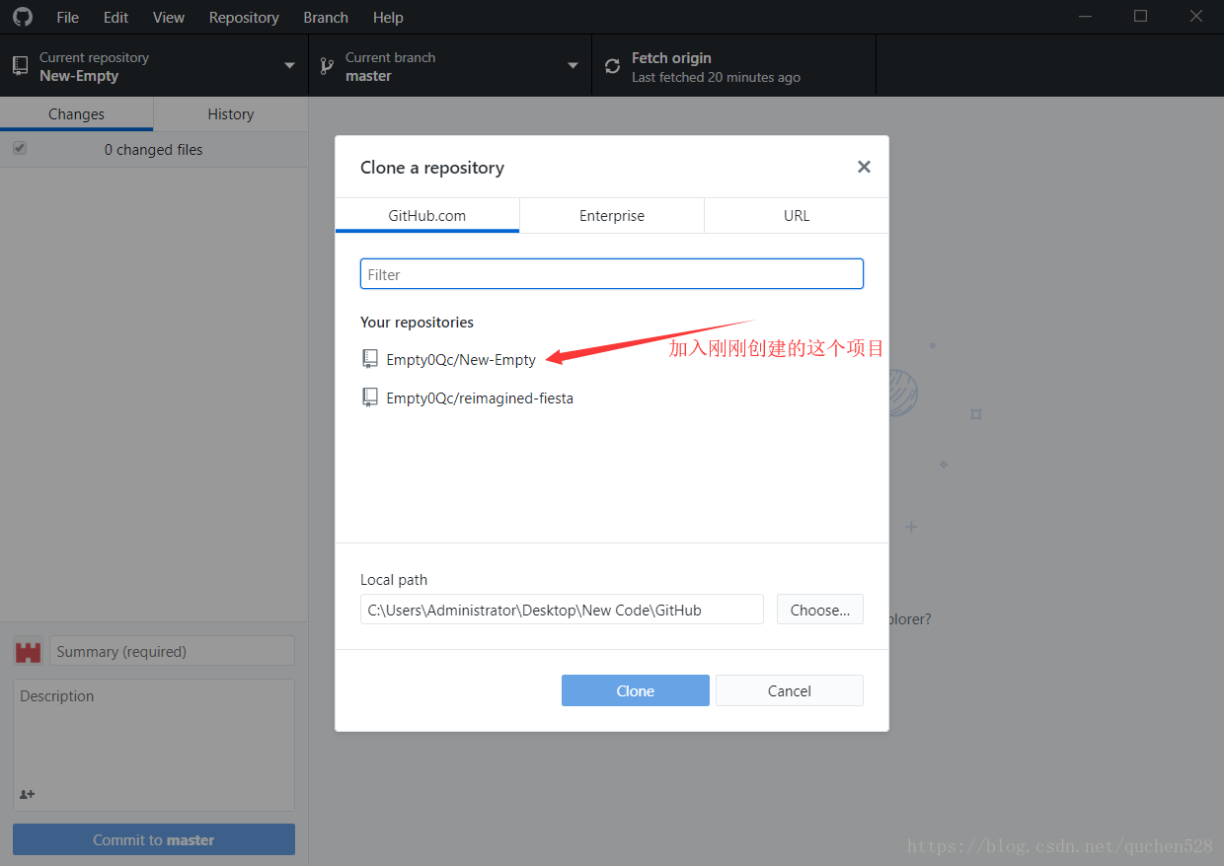Click the repository icon beside Current repository

coord(20,66)
